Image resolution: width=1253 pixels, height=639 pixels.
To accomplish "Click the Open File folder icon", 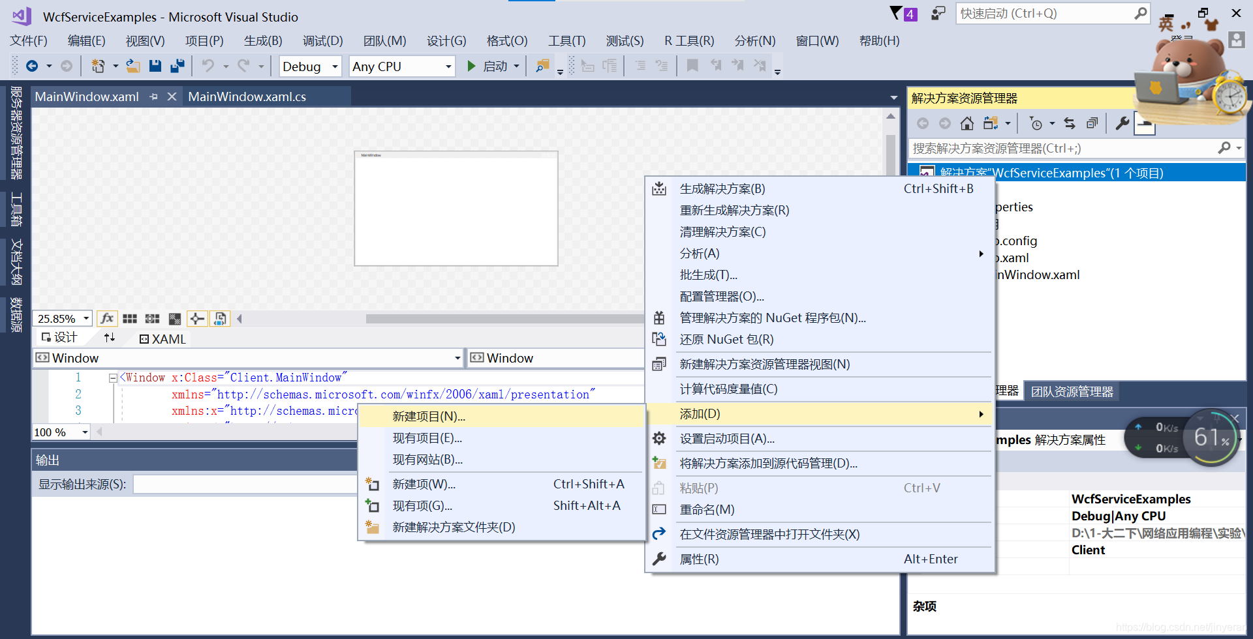I will click(x=133, y=66).
